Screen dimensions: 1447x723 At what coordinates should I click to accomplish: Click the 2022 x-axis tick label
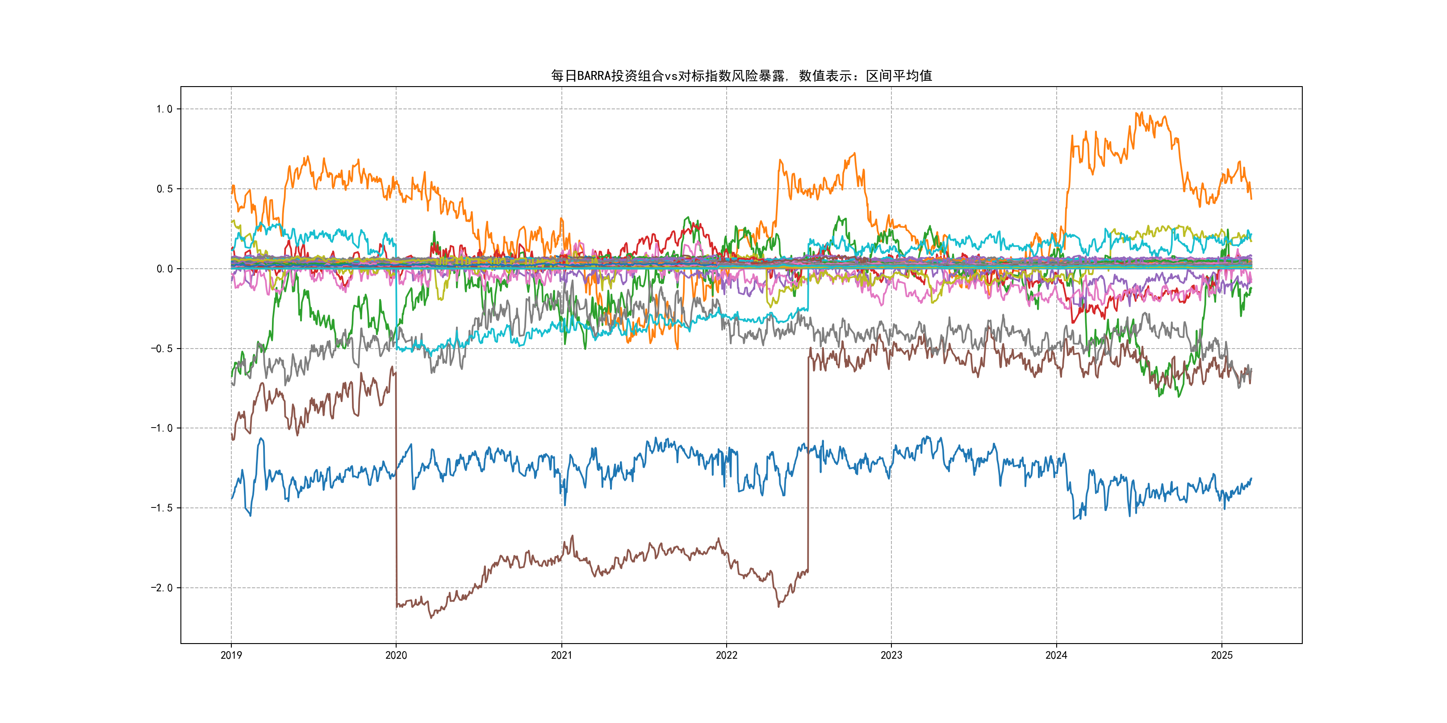726,655
